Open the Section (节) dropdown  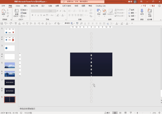coord(24,16)
